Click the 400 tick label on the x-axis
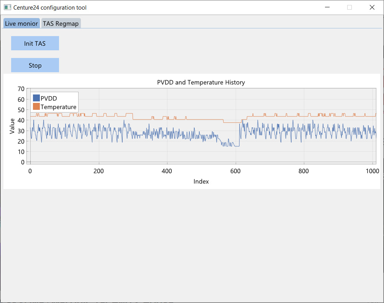 click(x=167, y=171)
